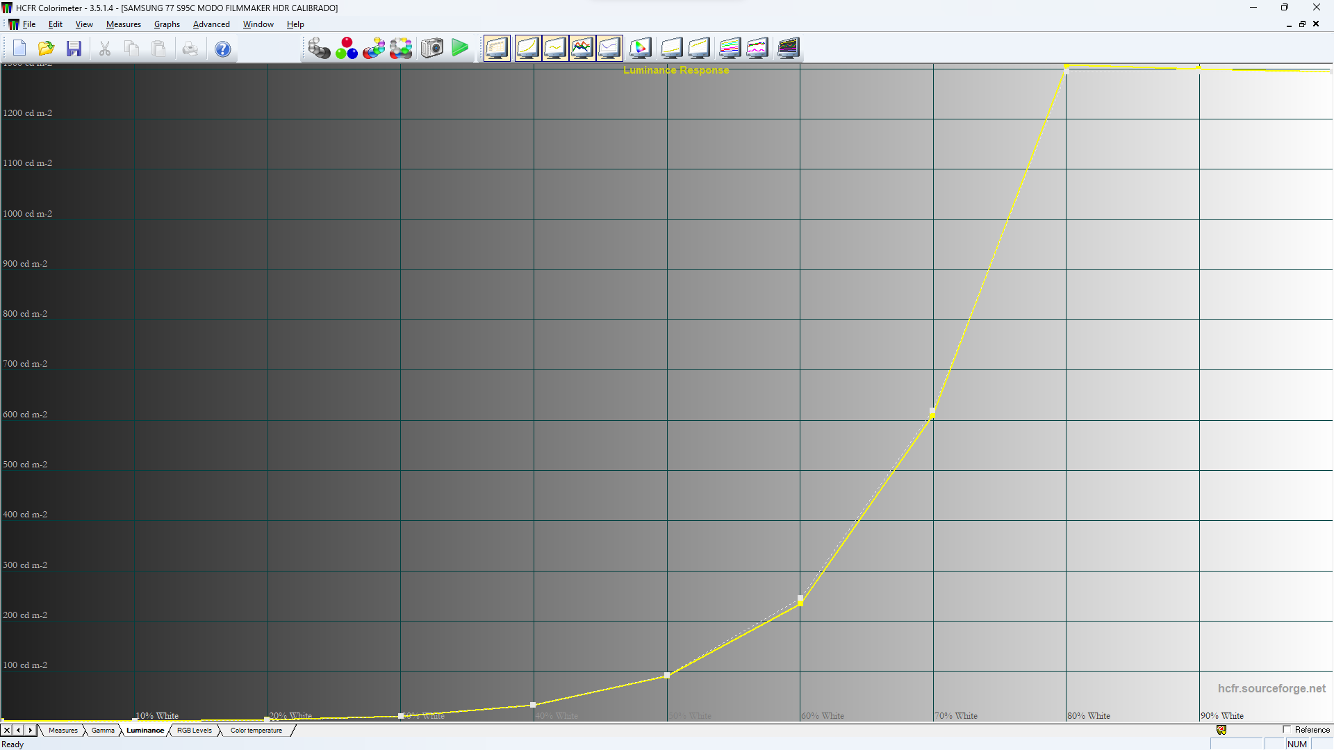Click the camera sensor icon

[431, 48]
